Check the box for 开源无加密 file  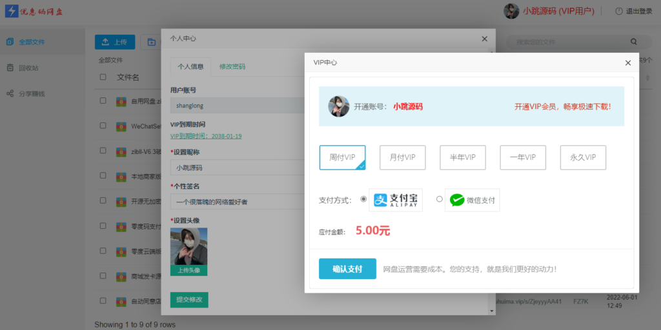pos(103,200)
